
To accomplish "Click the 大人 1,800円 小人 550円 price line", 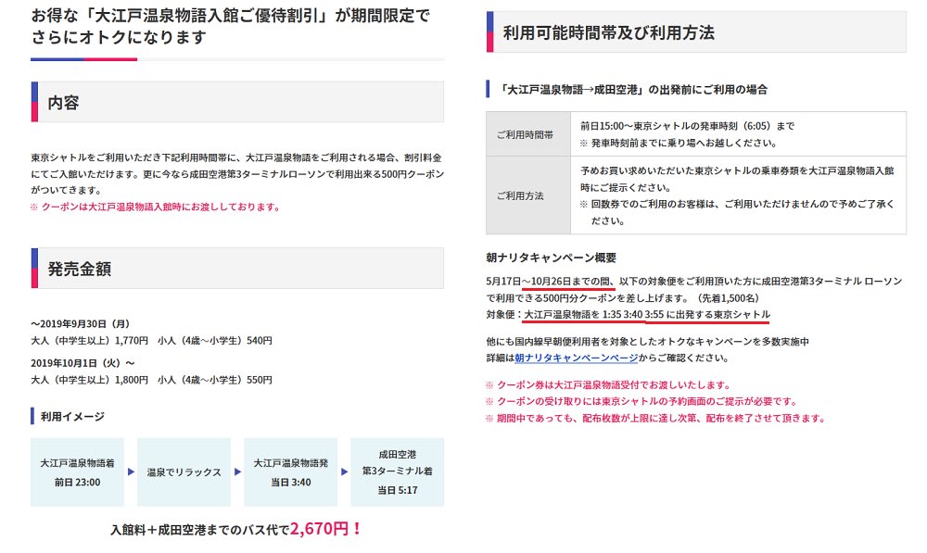I will [151, 380].
